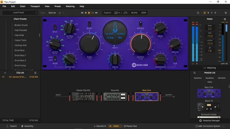The width and height of the screenshot is (230, 129).
Task: Open Modules Manager
Action: (210, 121)
